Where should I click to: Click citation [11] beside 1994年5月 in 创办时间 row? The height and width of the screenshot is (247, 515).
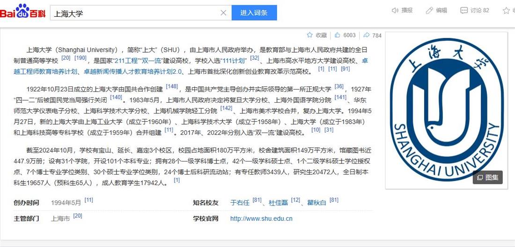(x=88, y=200)
